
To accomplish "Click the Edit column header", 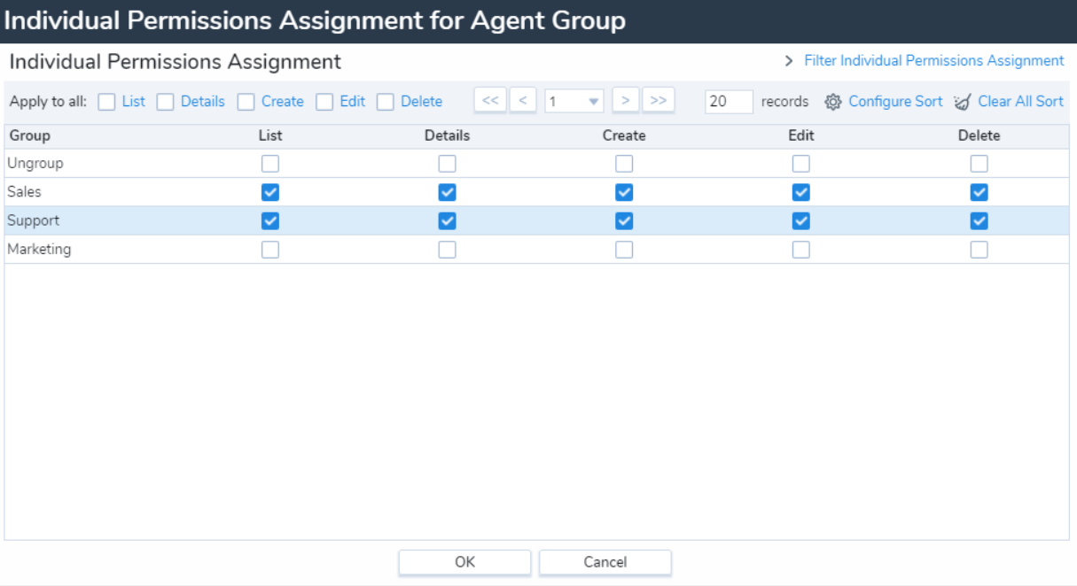I will pyautogui.click(x=801, y=135).
